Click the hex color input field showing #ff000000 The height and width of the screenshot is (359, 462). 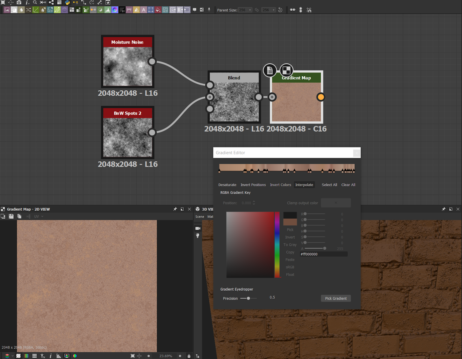tap(323, 254)
